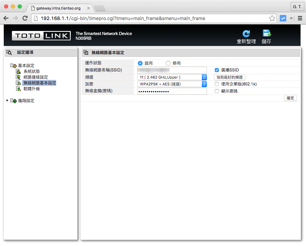Screen dimensions: 306x246
Task: Open 網路連線設定 in the sidebar
Action: click(35, 77)
